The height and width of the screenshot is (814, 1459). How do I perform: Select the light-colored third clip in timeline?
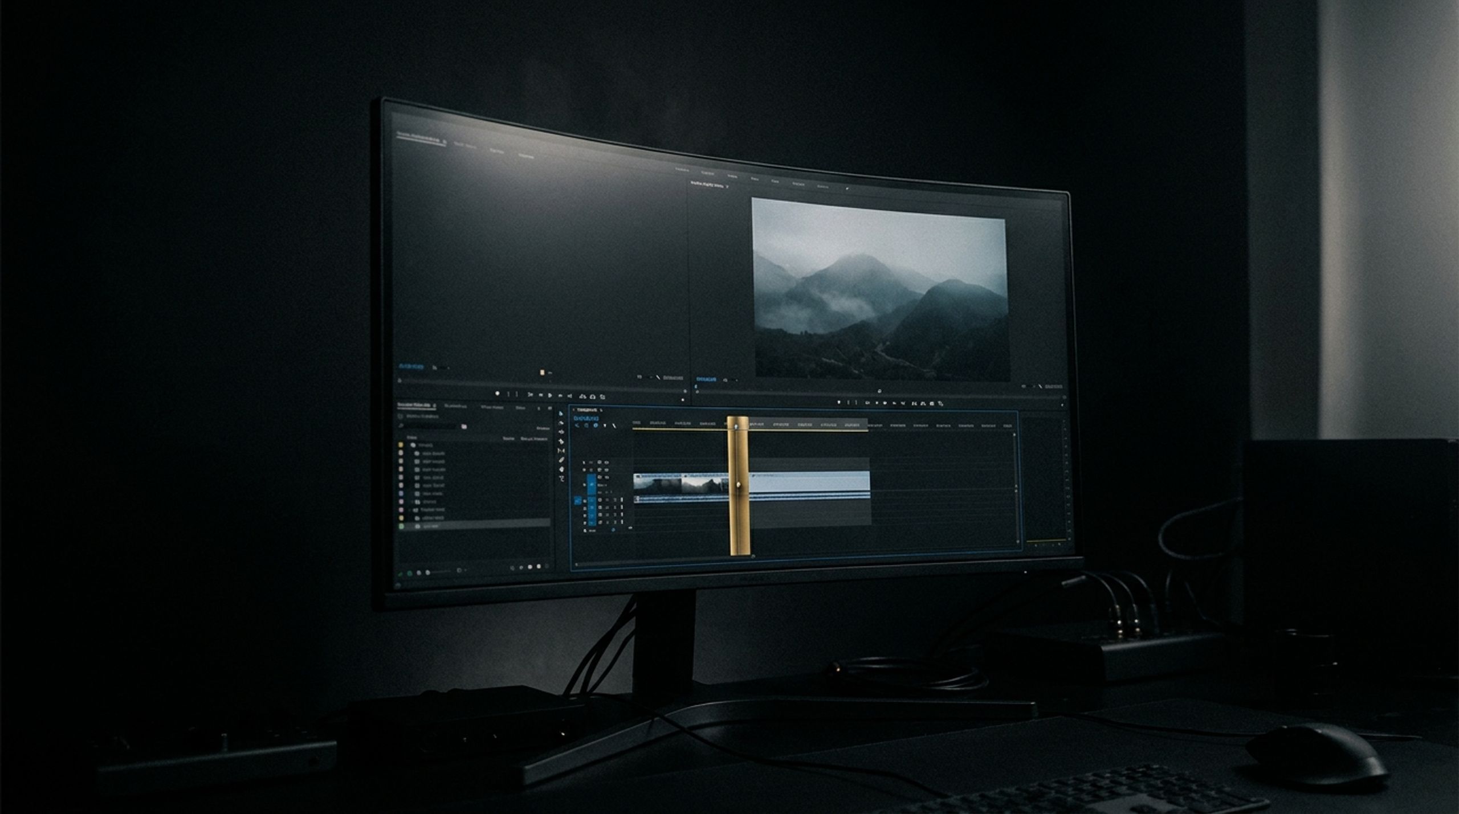[x=809, y=481]
